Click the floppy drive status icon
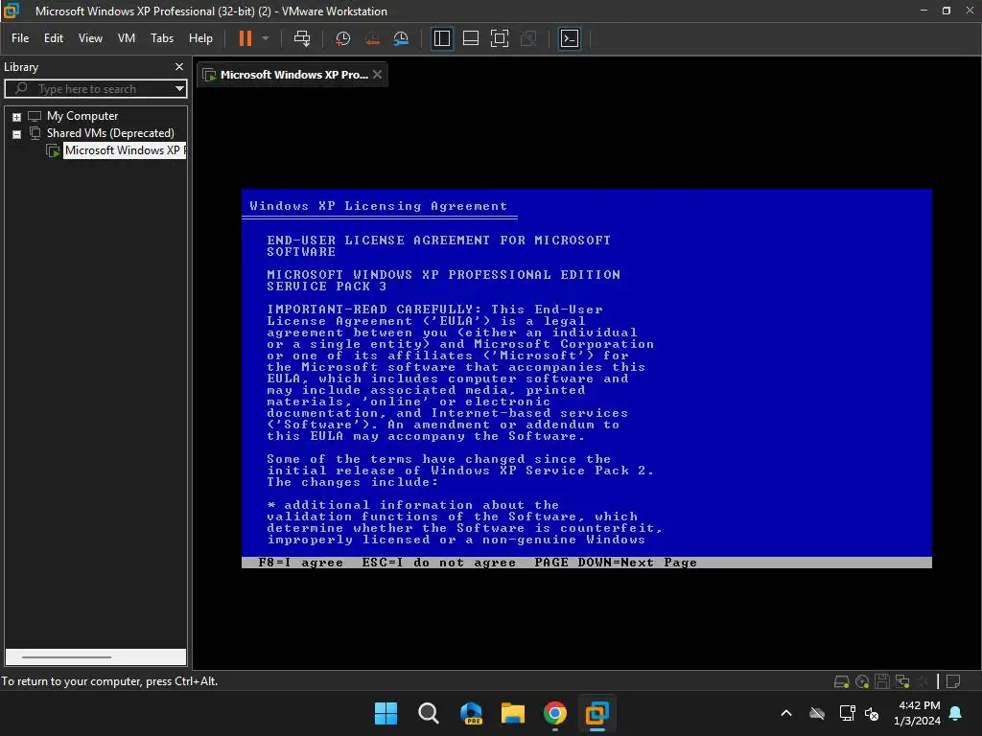Image resolution: width=982 pixels, height=736 pixels. [882, 681]
